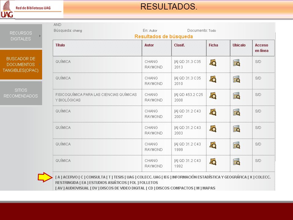Click Ubícalo icon for Química 1992 edition

coord(237,162)
